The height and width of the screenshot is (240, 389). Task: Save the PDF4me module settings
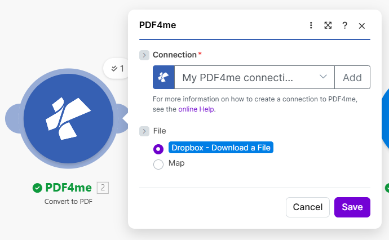(x=352, y=207)
